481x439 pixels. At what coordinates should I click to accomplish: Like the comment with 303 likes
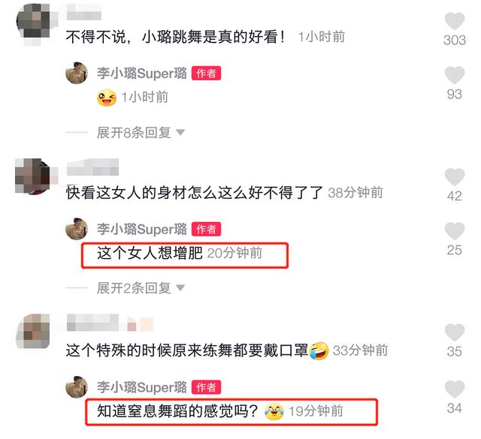(455, 21)
